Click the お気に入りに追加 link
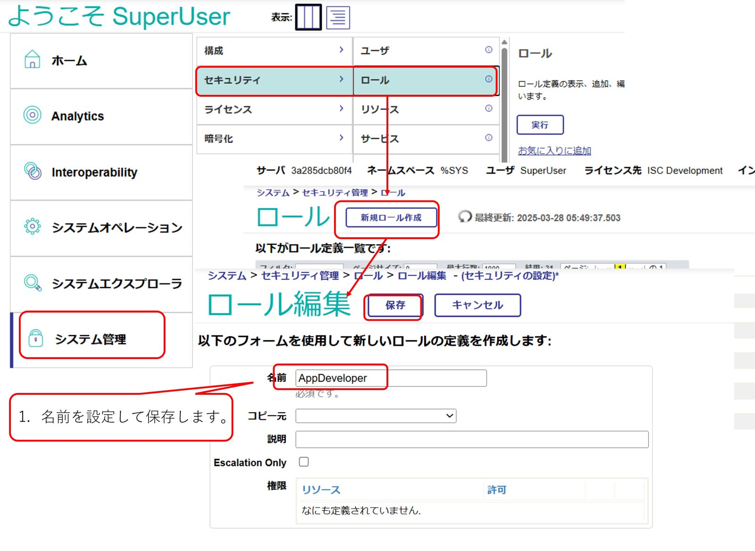 [x=554, y=150]
